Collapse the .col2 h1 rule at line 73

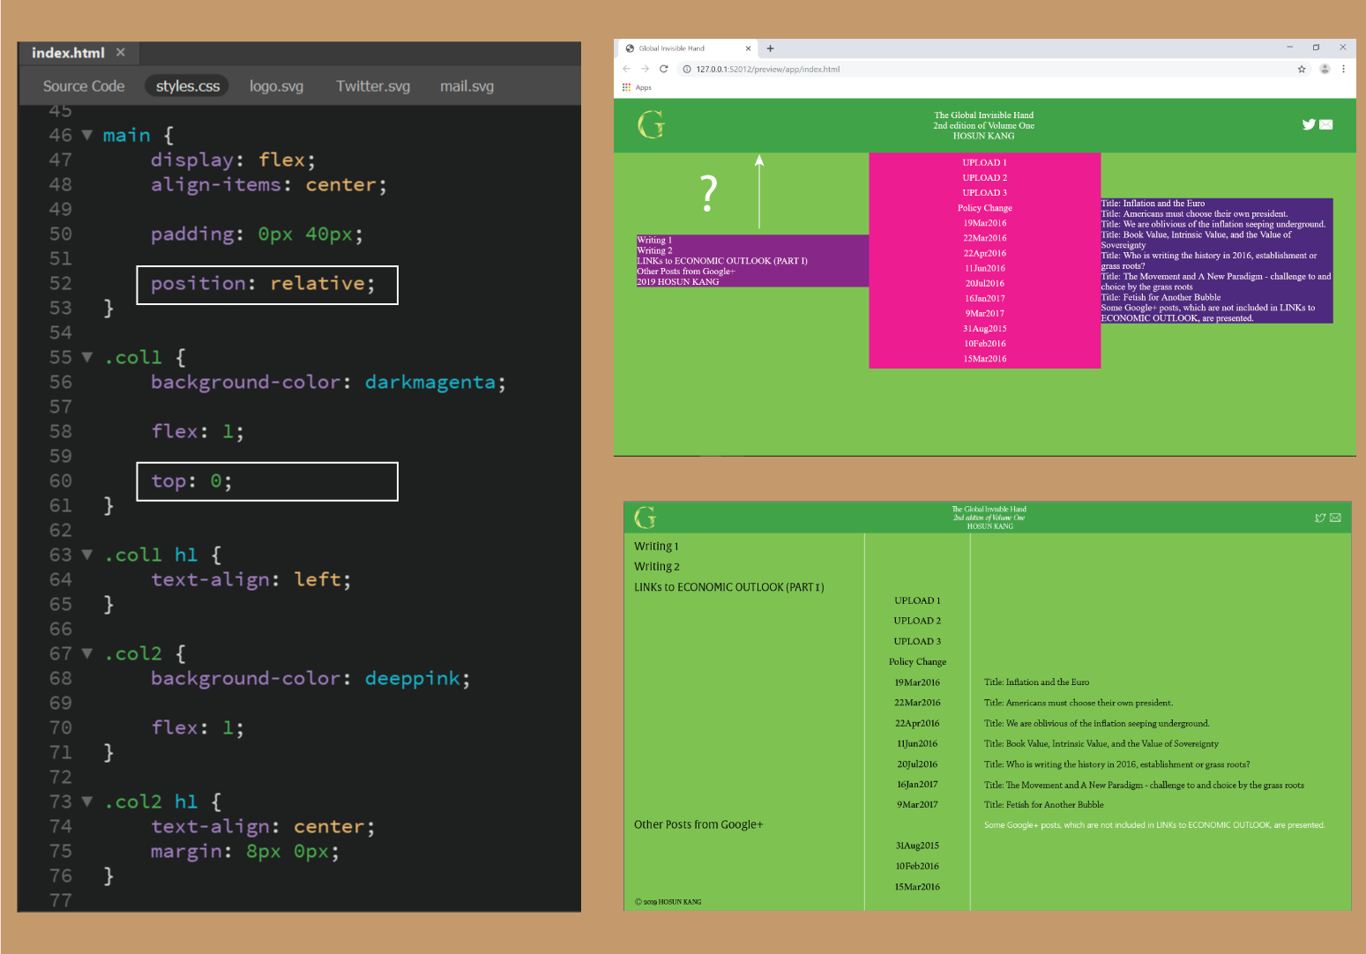[87, 801]
